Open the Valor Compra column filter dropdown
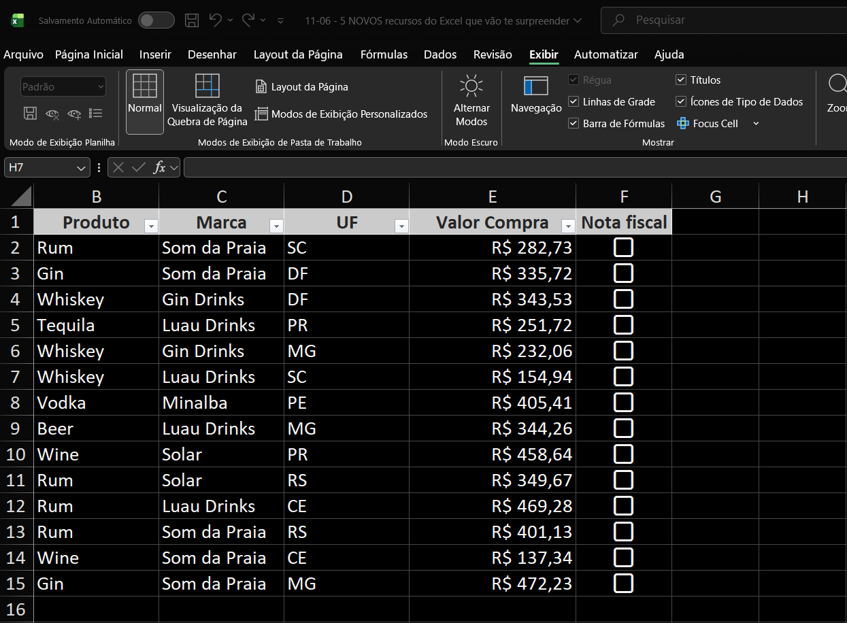 tap(568, 226)
